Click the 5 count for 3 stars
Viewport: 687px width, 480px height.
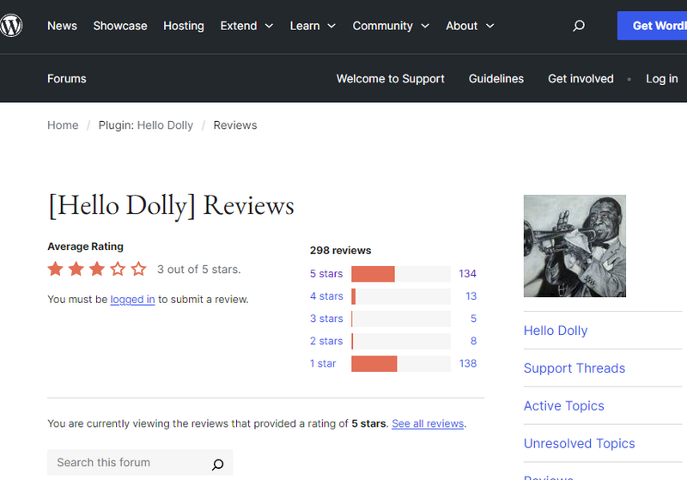pyautogui.click(x=474, y=319)
